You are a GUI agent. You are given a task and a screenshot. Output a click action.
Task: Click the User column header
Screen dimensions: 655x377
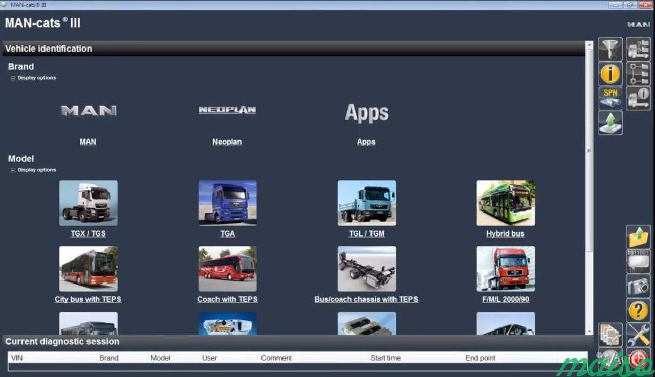(x=209, y=358)
